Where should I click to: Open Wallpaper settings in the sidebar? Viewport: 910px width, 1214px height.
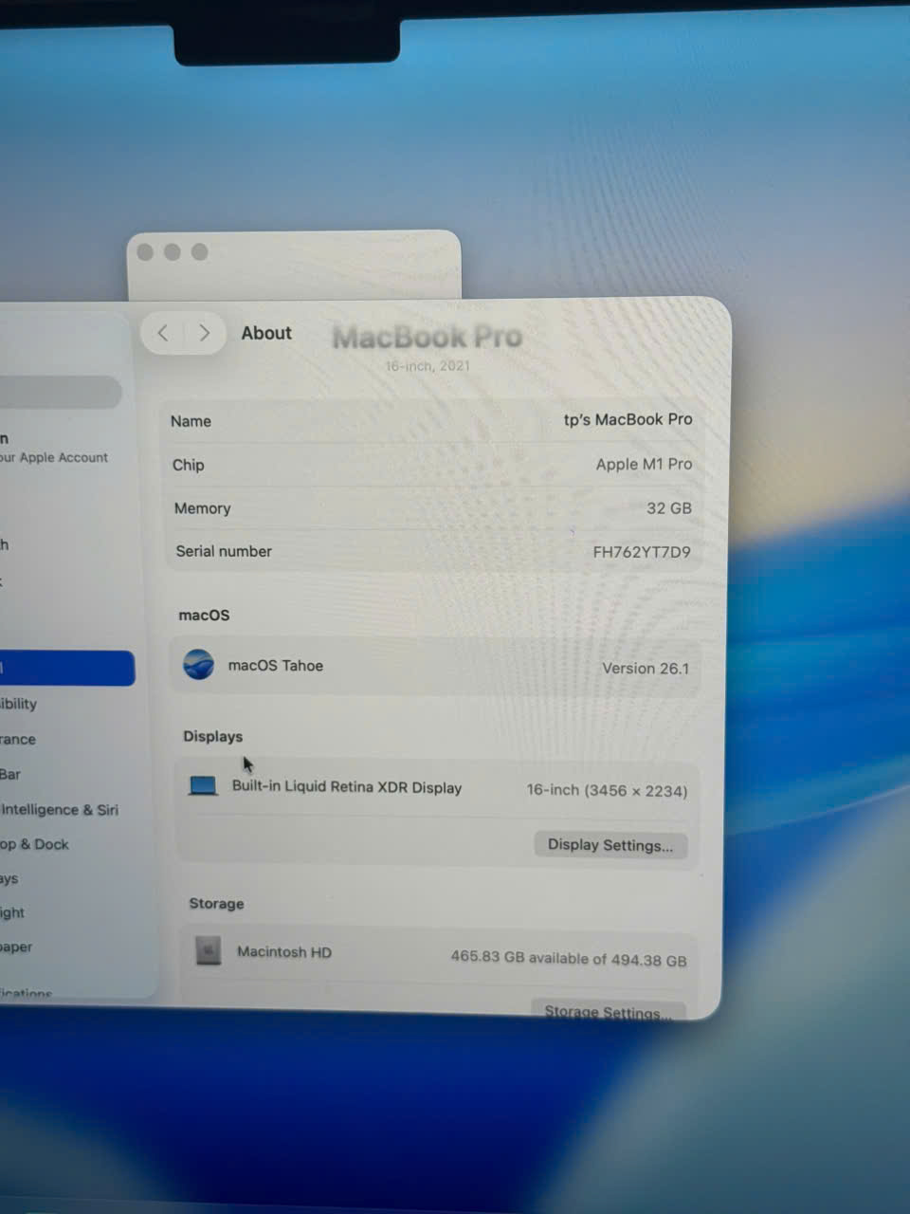point(16,947)
